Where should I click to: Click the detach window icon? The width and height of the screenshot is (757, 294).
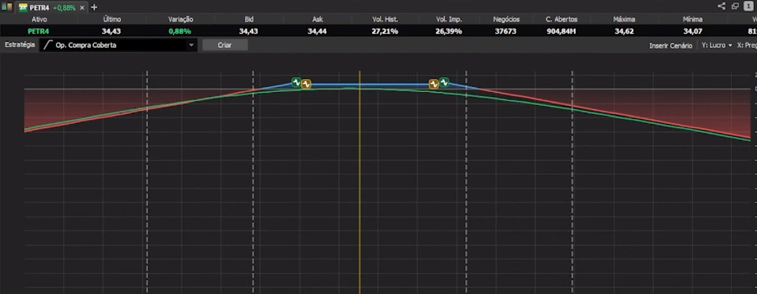tap(735, 6)
